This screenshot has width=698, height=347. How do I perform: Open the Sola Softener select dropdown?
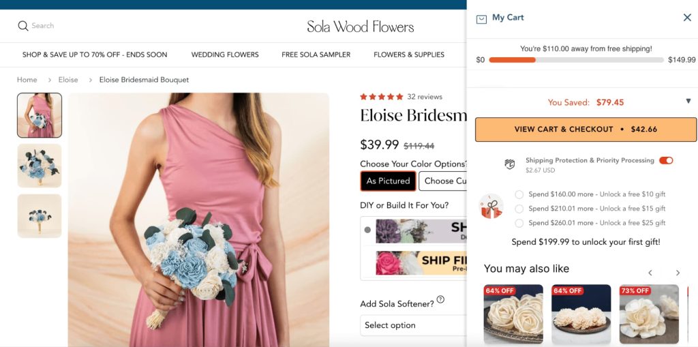click(413, 325)
